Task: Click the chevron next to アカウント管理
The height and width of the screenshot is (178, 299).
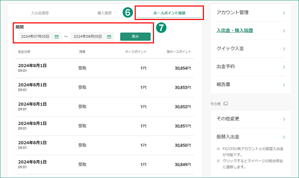Action: 284,13
